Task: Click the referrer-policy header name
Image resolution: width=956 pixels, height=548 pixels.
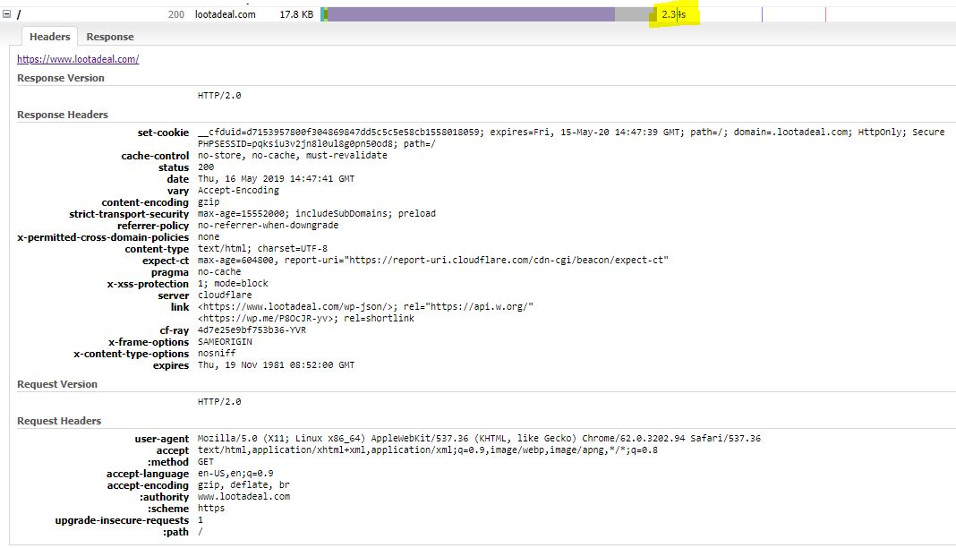Action: click(153, 226)
